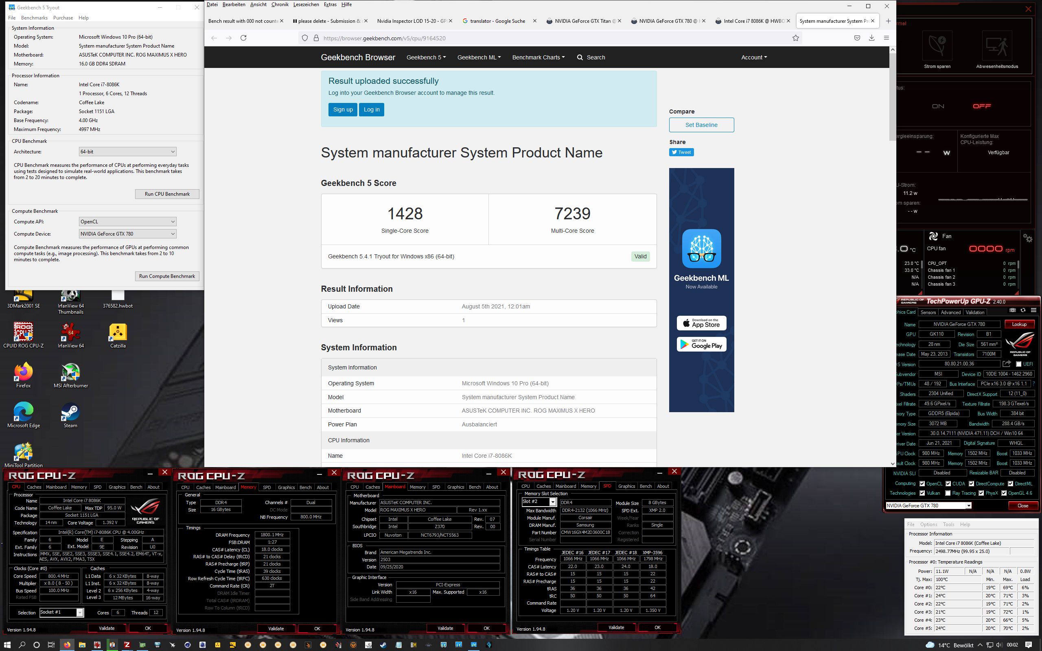Open Compute Device dropdown

pyautogui.click(x=127, y=234)
